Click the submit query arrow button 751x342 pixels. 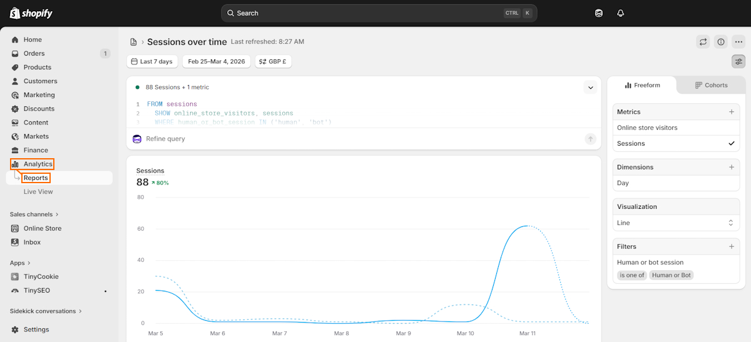click(x=590, y=139)
